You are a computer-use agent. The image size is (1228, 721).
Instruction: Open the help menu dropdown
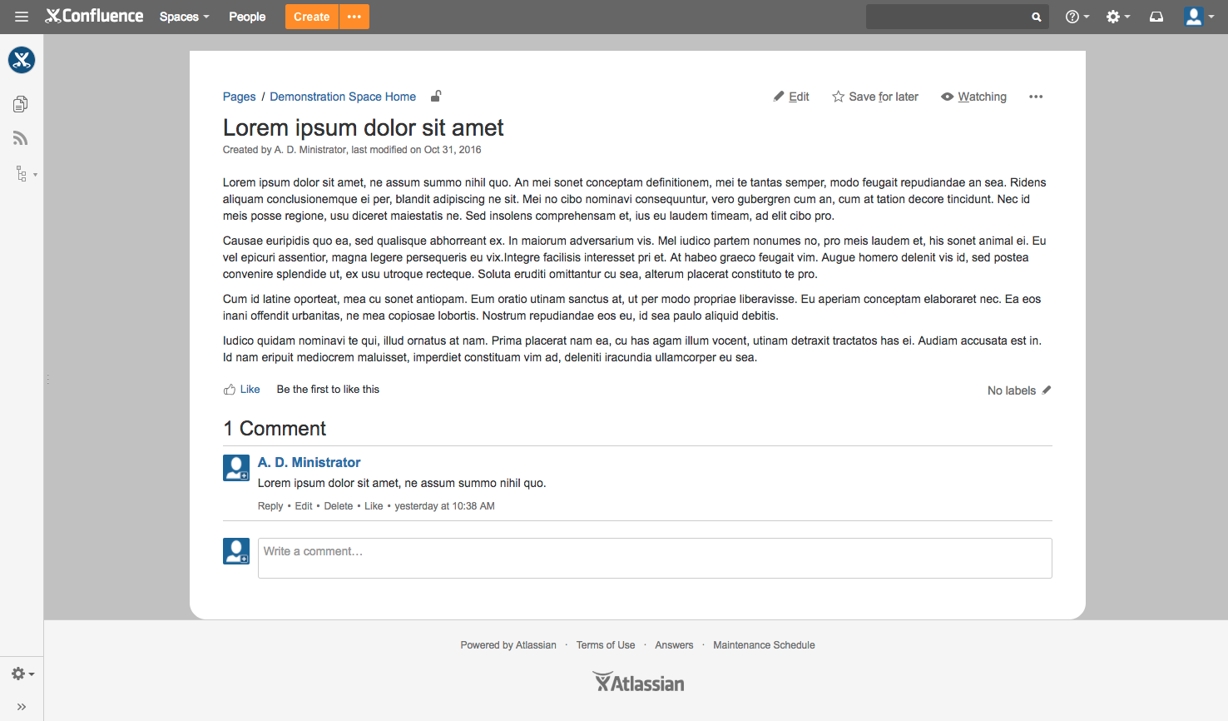pos(1077,17)
